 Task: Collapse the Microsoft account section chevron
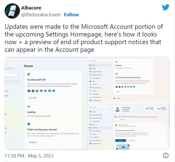point(165,125)
